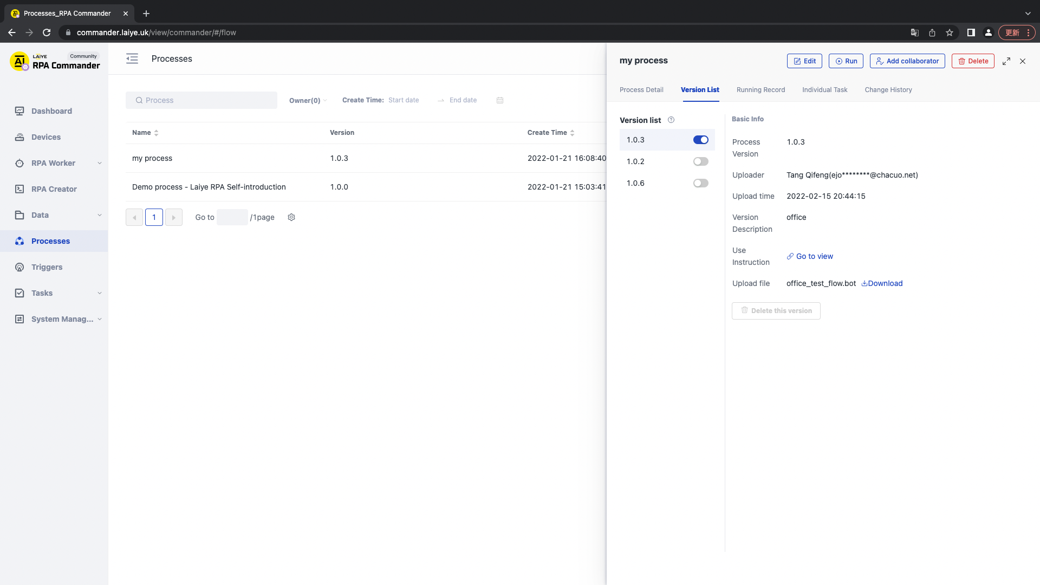The image size is (1040, 585).
Task: Close the Processes_RPA Commander tab
Action: [x=126, y=14]
